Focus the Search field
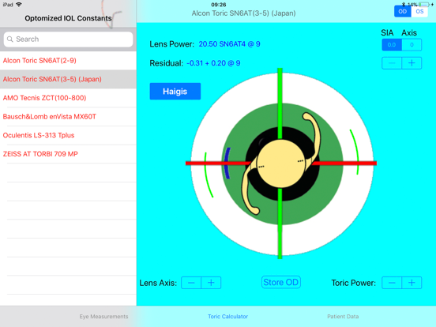436x327 pixels. tap(68, 39)
